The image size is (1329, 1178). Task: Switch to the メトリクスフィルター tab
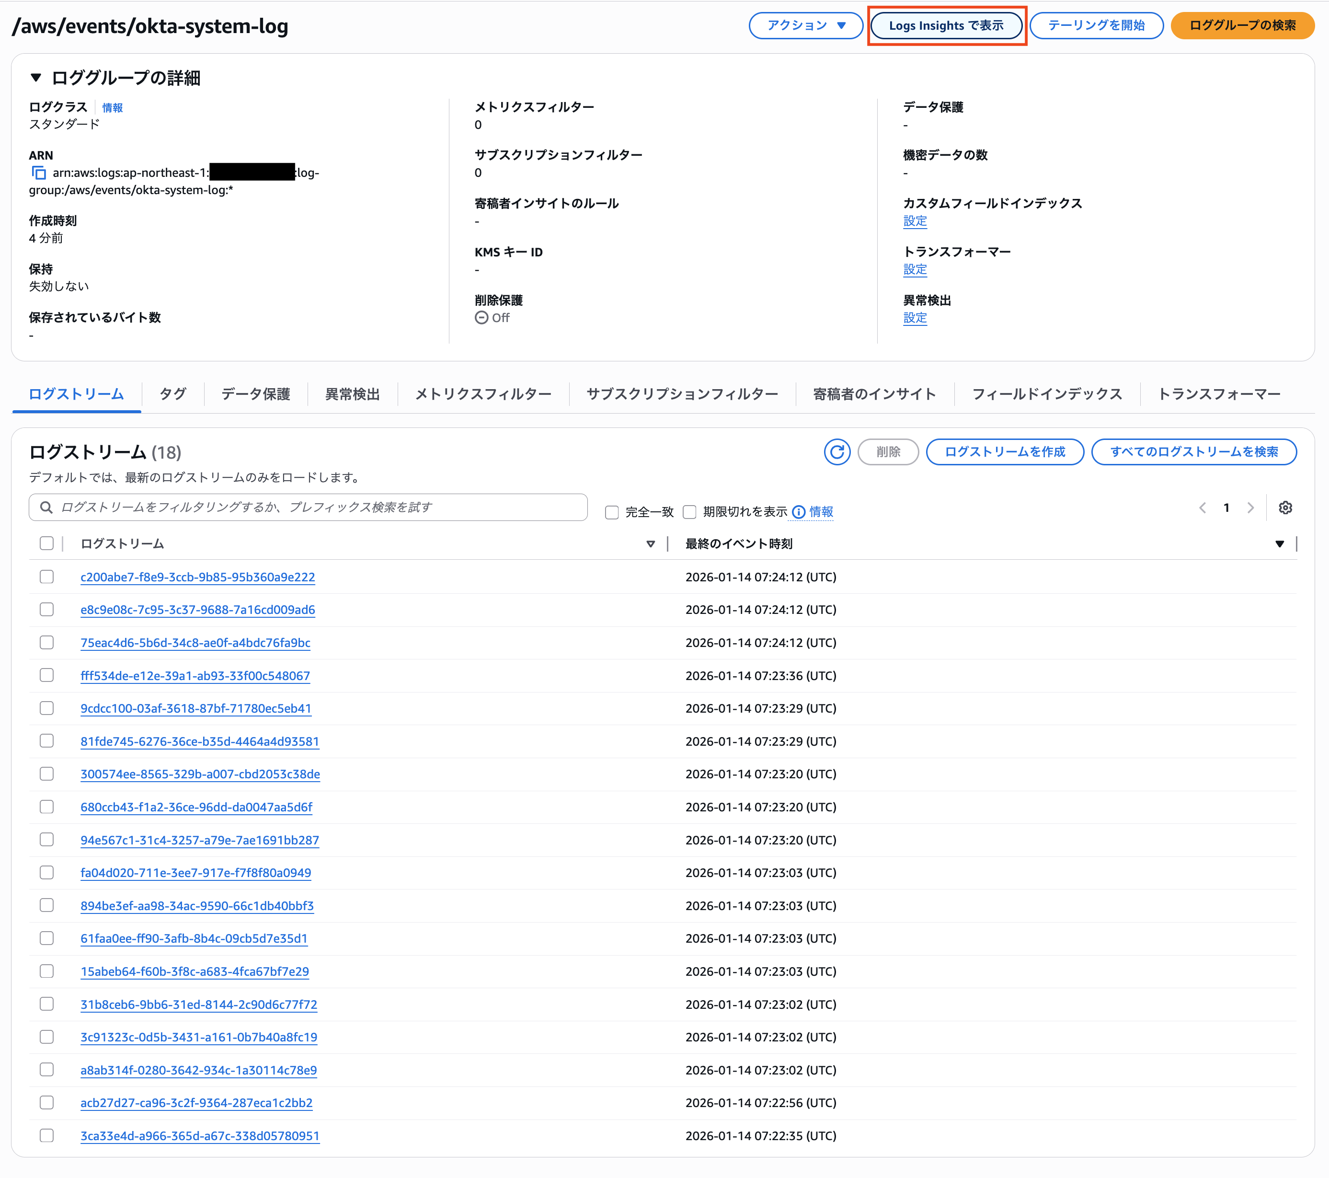click(483, 394)
